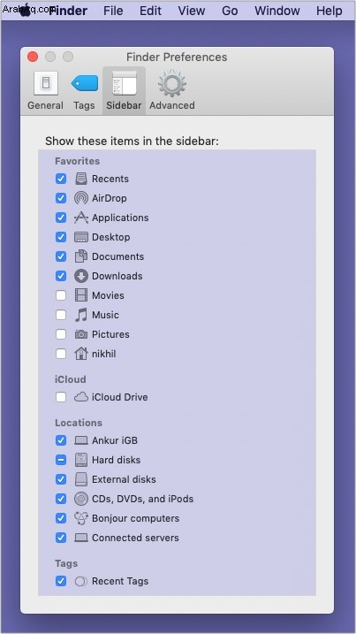Image resolution: width=356 pixels, height=634 pixels.
Task: Check the nikhil home folder checkbox
Action: [61, 354]
